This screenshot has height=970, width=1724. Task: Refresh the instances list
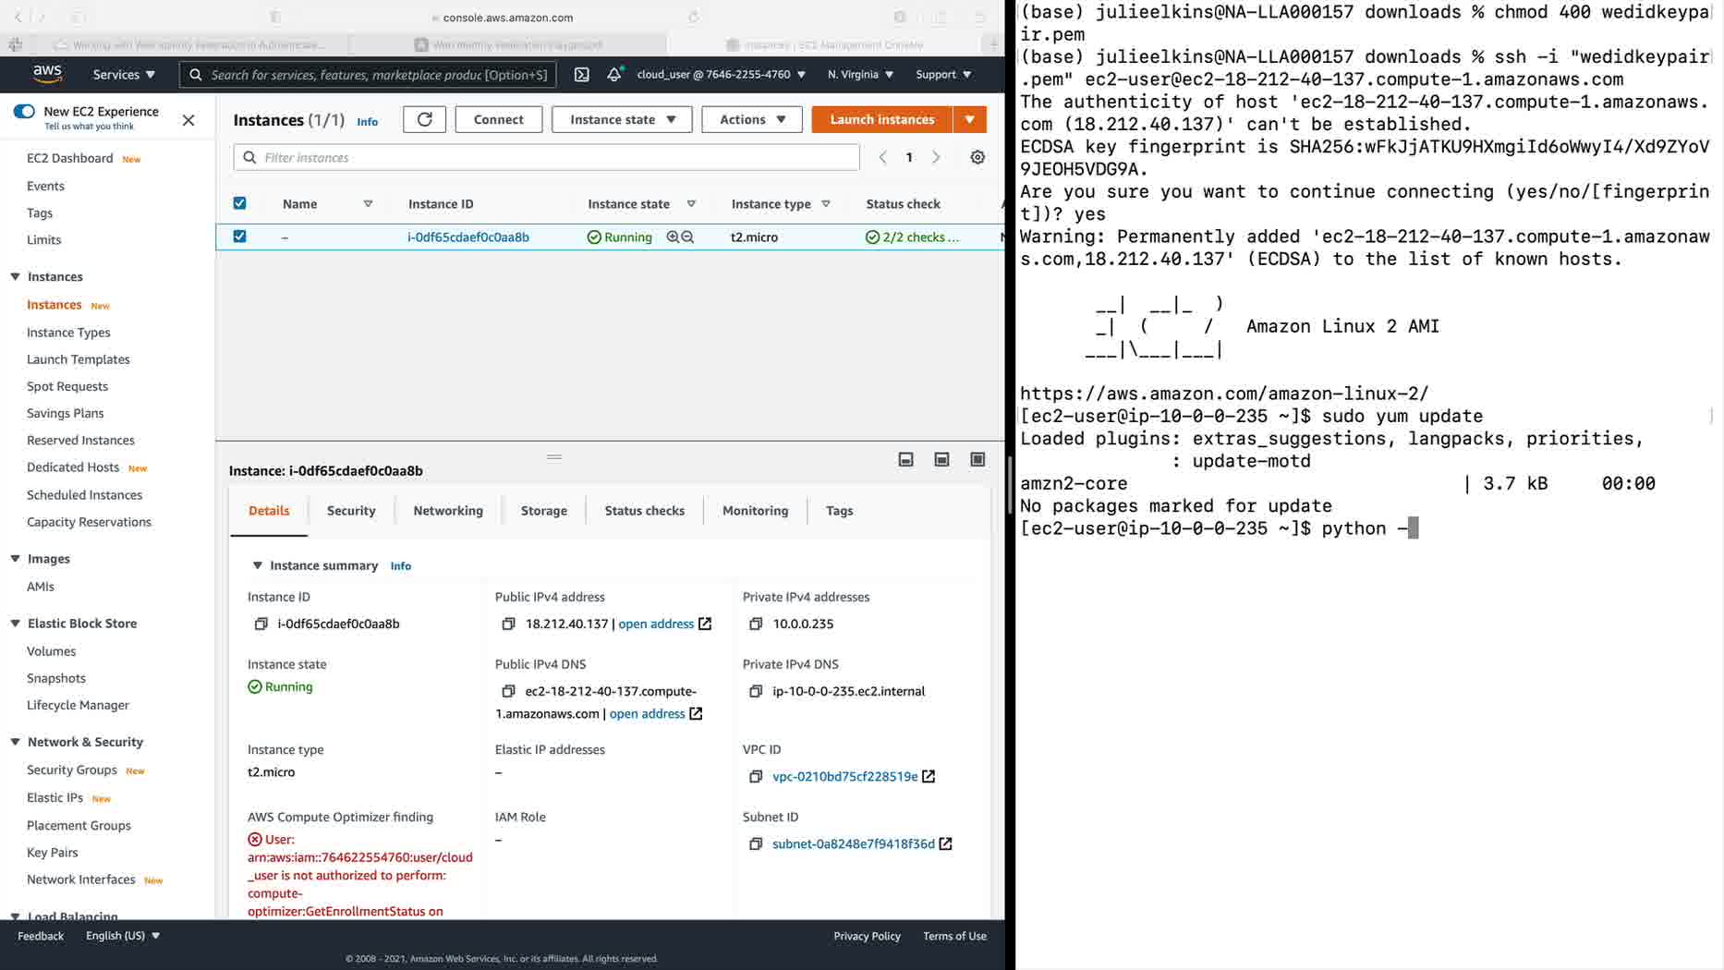tap(424, 119)
